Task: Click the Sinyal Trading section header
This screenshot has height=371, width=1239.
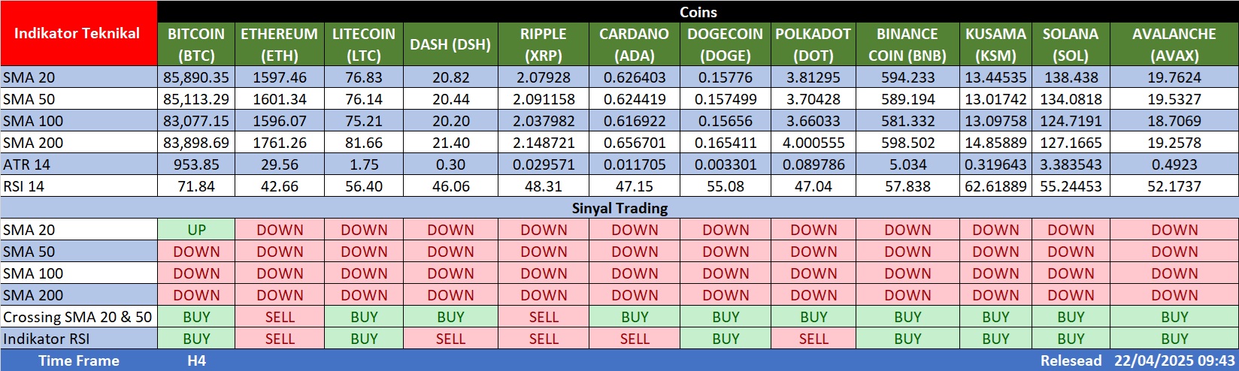Action: click(x=619, y=208)
